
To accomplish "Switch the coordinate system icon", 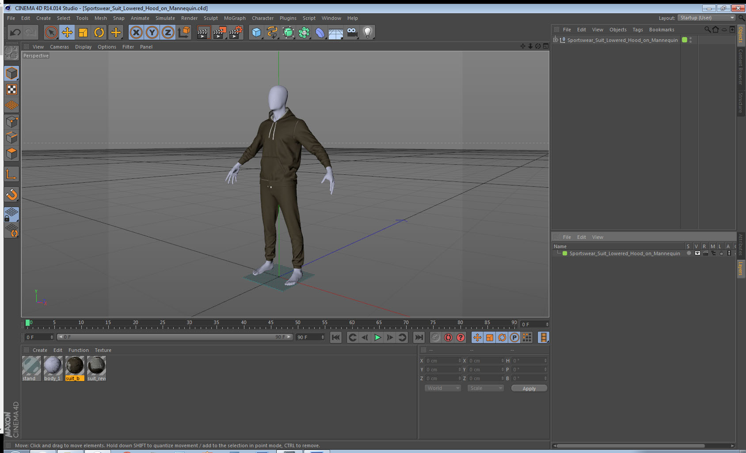I will (x=184, y=32).
